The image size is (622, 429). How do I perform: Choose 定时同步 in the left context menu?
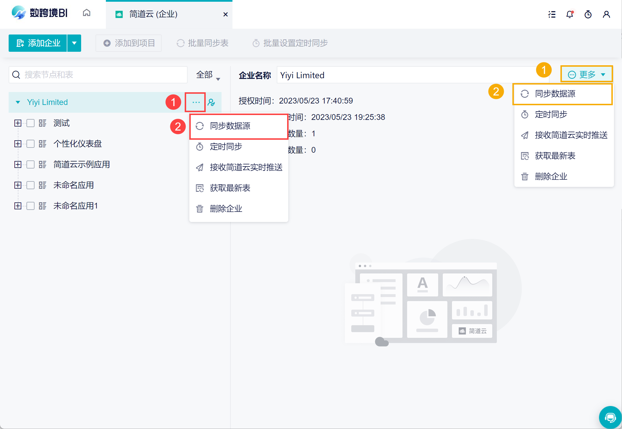[239, 147]
